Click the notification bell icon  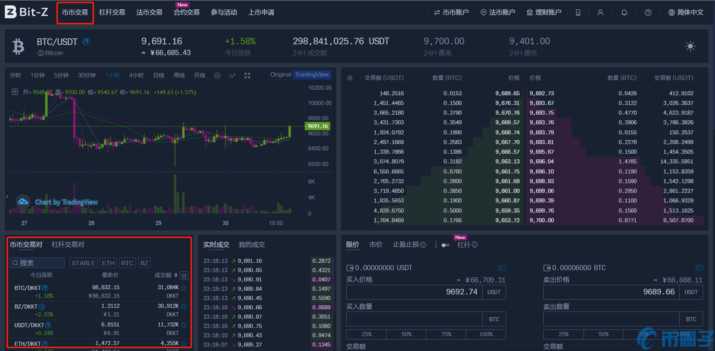click(x=624, y=13)
